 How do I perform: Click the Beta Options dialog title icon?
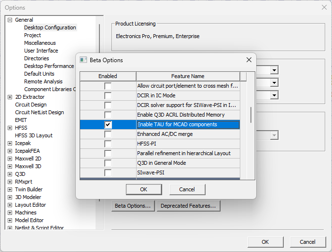(x=83, y=60)
